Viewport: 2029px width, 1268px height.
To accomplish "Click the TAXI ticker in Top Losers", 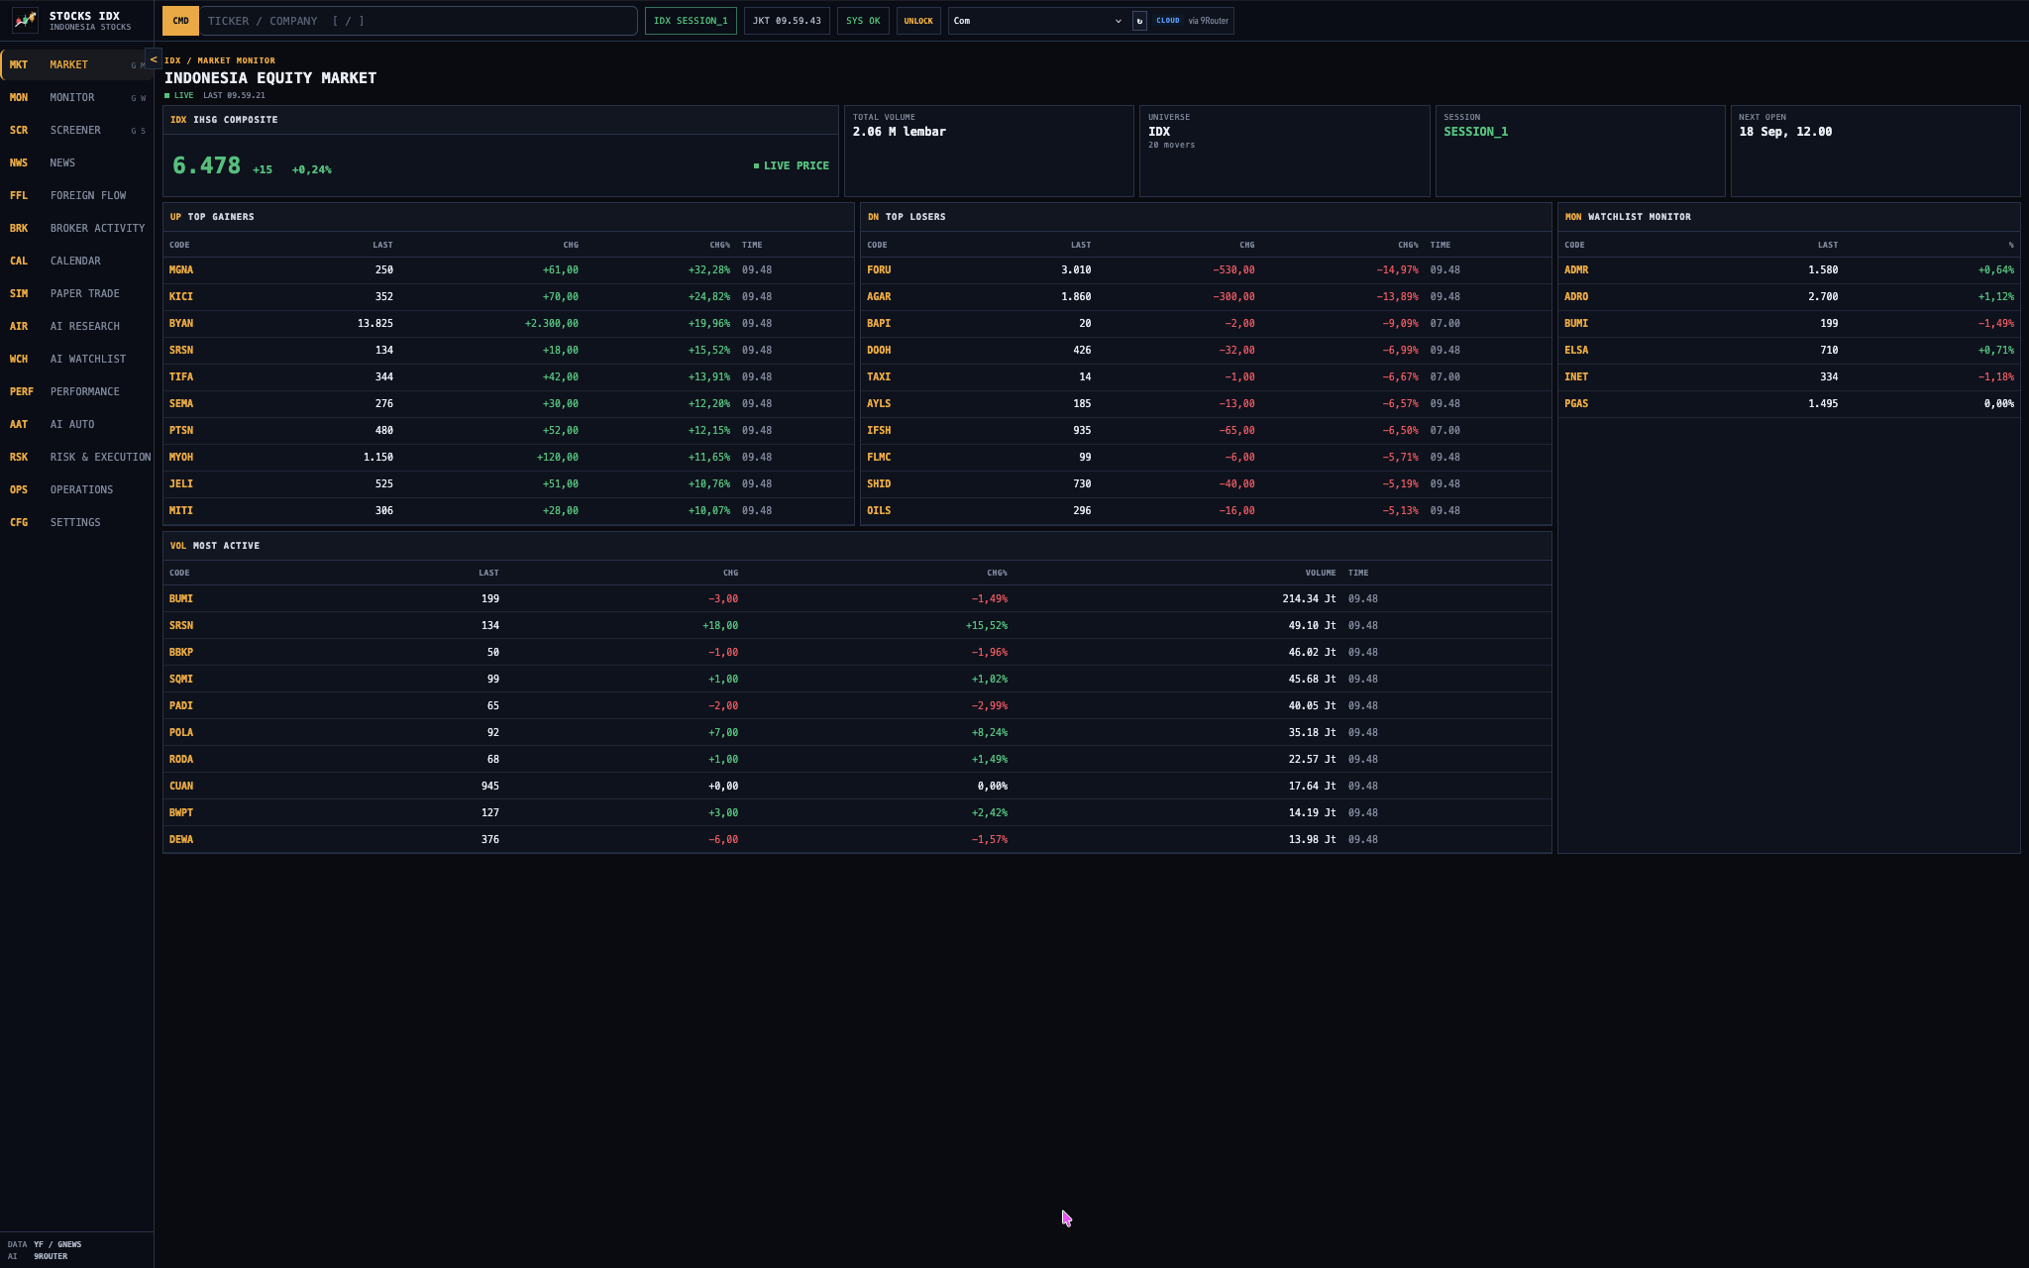I will [879, 376].
